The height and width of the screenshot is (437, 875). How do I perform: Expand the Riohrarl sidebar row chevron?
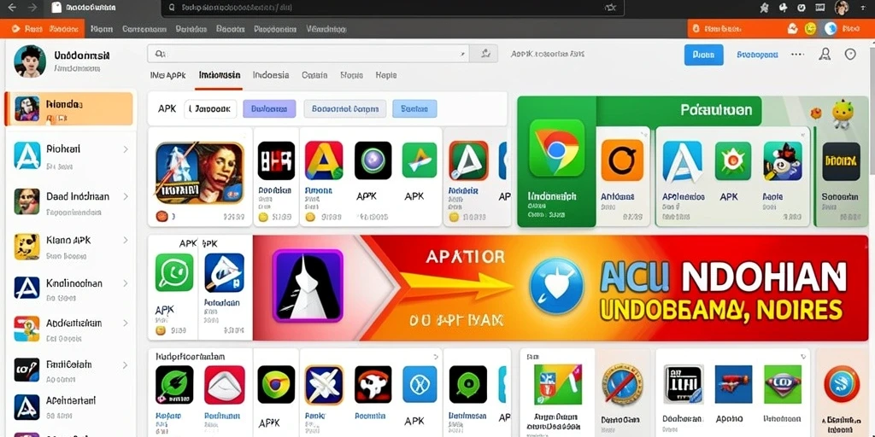126,149
